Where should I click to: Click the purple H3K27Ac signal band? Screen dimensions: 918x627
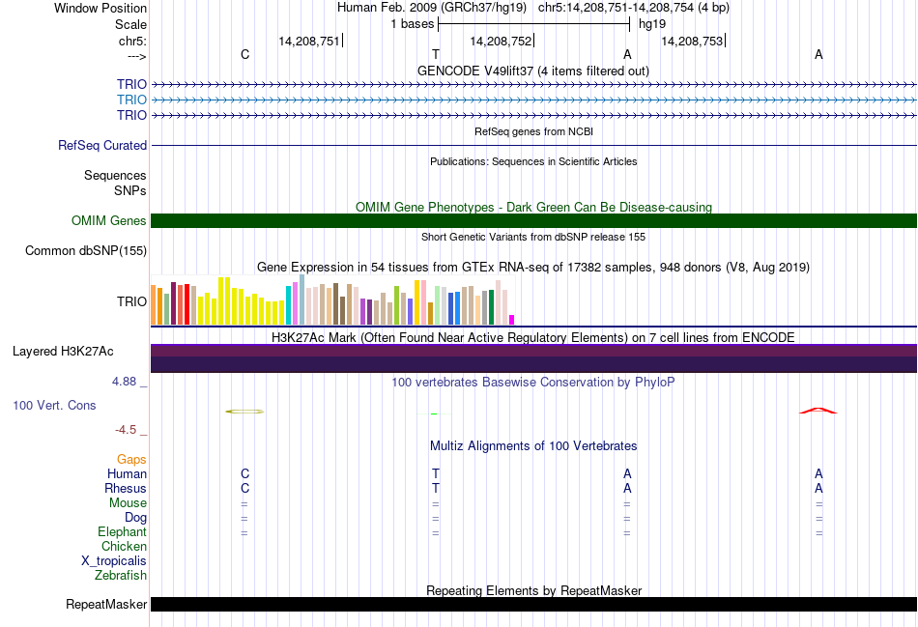coord(533,358)
